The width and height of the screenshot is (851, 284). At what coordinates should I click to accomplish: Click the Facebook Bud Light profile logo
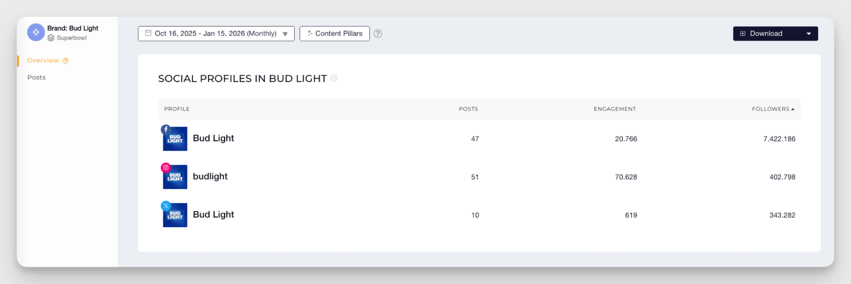pyautogui.click(x=175, y=139)
